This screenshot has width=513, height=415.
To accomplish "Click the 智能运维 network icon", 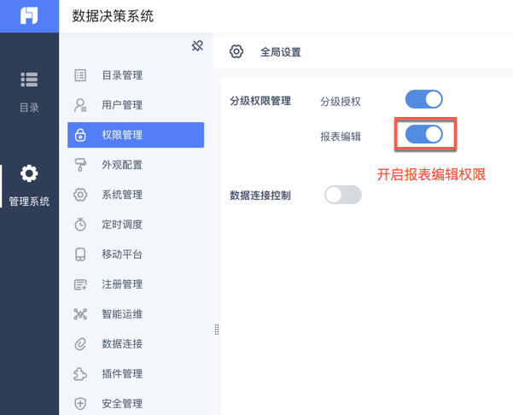I will point(80,314).
